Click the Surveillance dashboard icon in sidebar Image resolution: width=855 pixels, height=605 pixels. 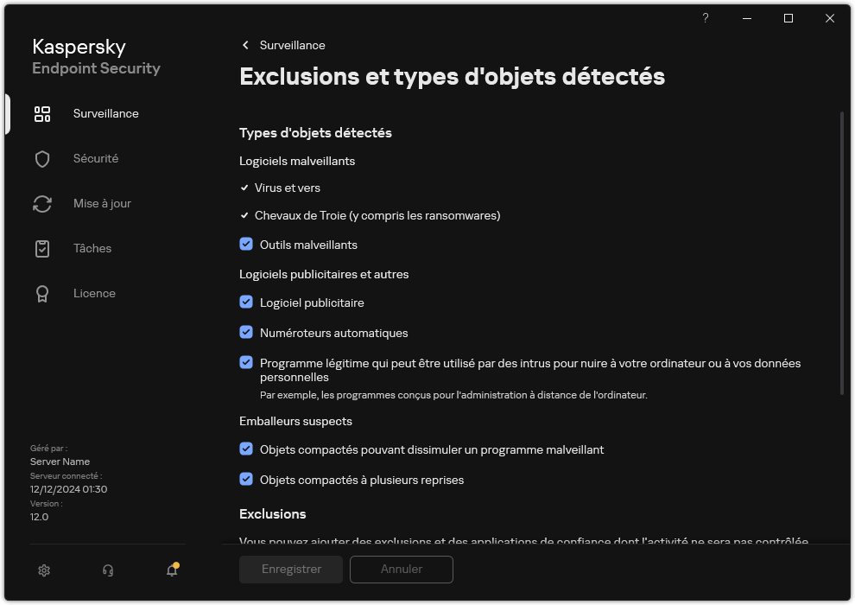pos(42,114)
